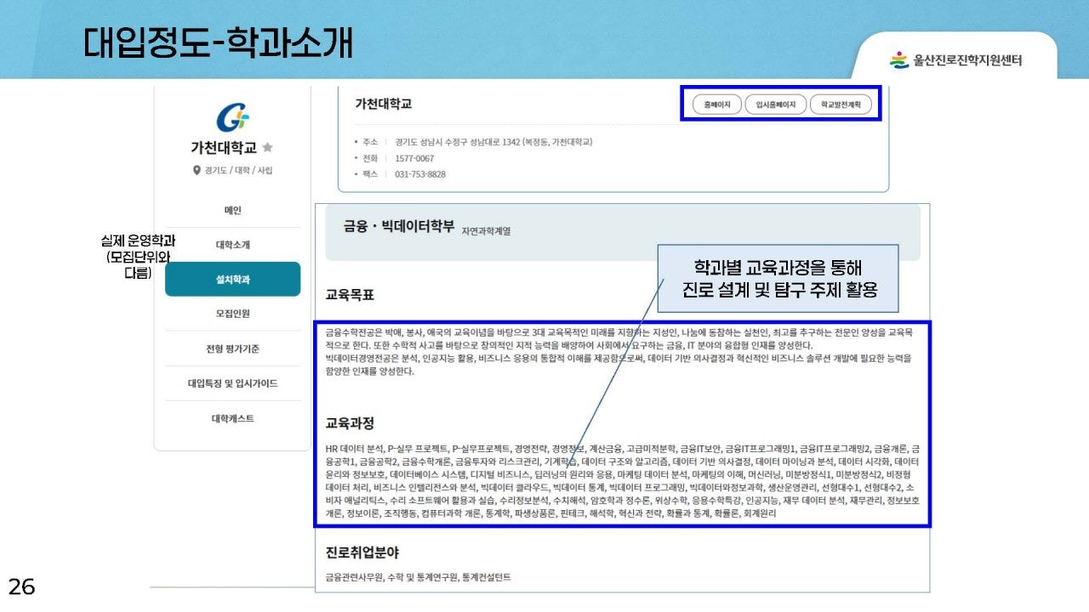This screenshot has width=1089, height=612.
Task: Click the 울산진로진학지원센터 logo
Action: (x=955, y=60)
